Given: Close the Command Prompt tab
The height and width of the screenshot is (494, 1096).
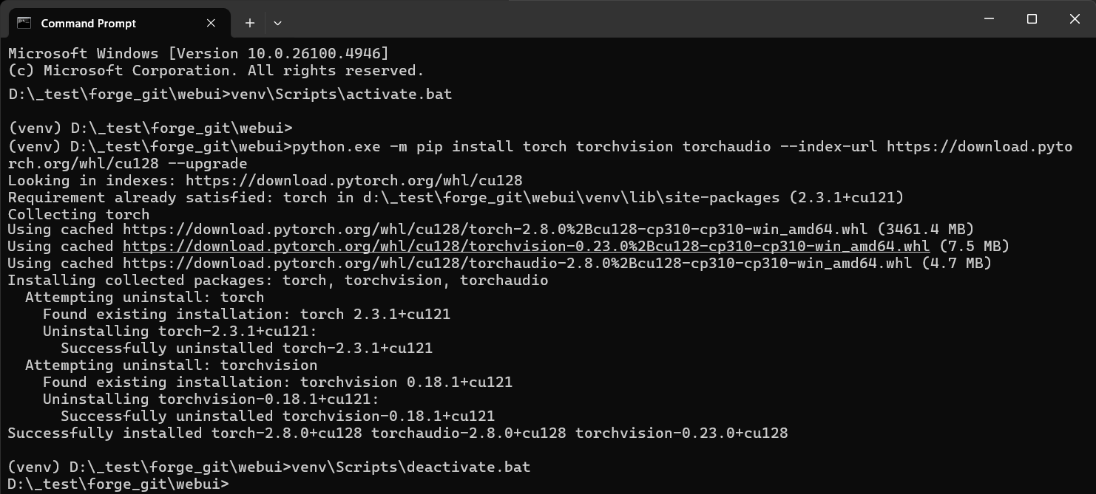Looking at the screenshot, I should [211, 23].
